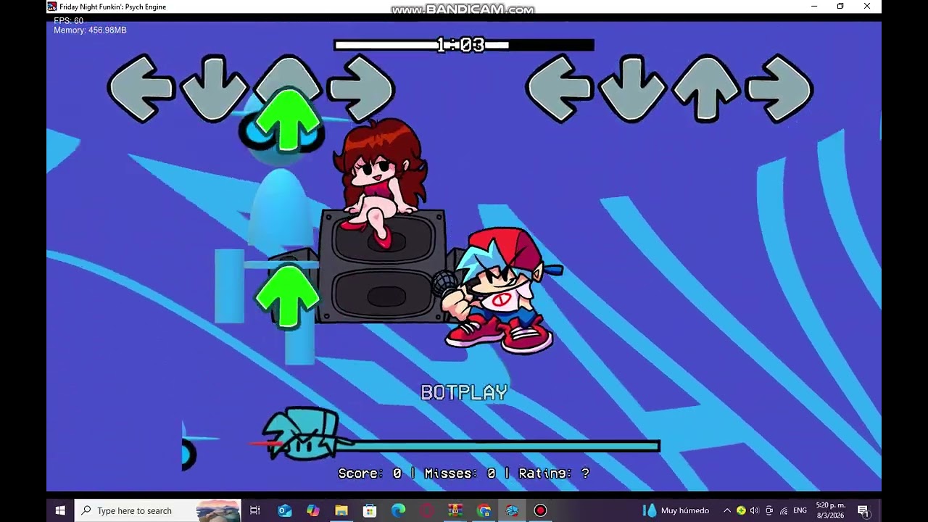
Task: Click the green up note at the opponent's receptors
Action: [288, 120]
